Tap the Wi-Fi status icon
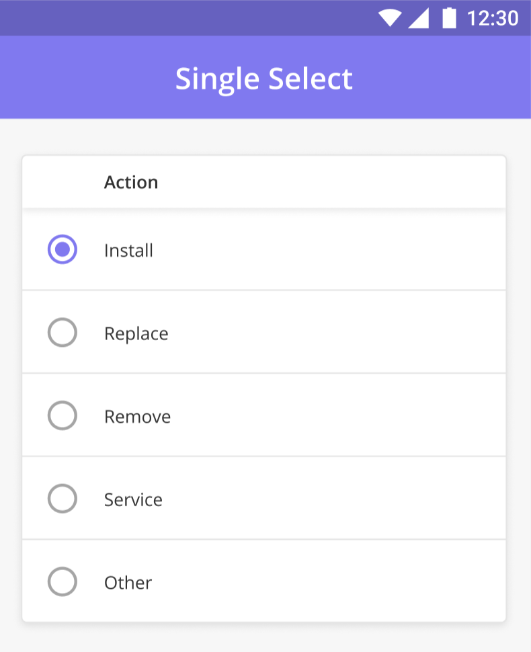The height and width of the screenshot is (652, 531). [390, 18]
